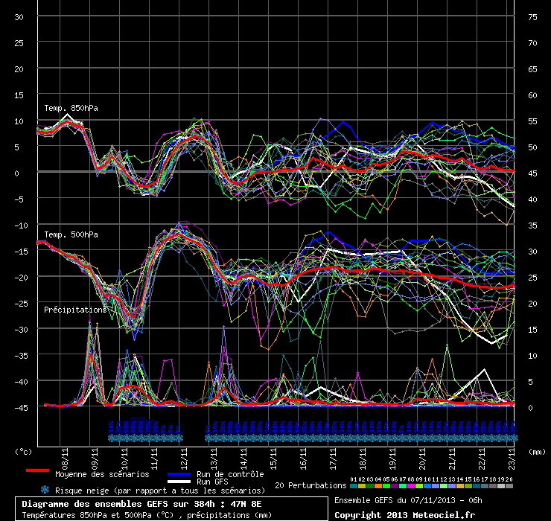Click the snowflake snow-risk legend icon
The height and width of the screenshot is (521, 551).
[x=45, y=490]
